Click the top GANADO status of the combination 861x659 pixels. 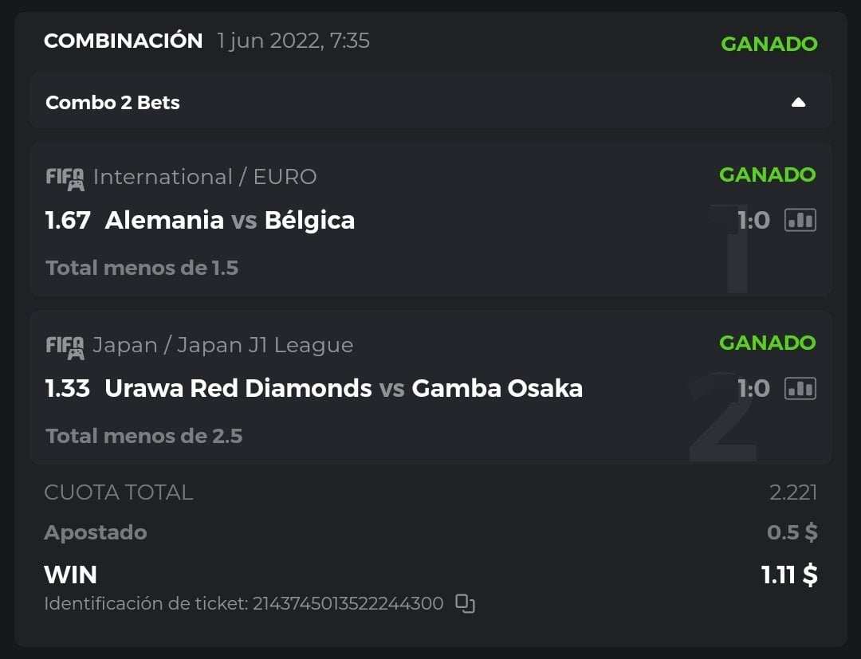click(x=769, y=44)
